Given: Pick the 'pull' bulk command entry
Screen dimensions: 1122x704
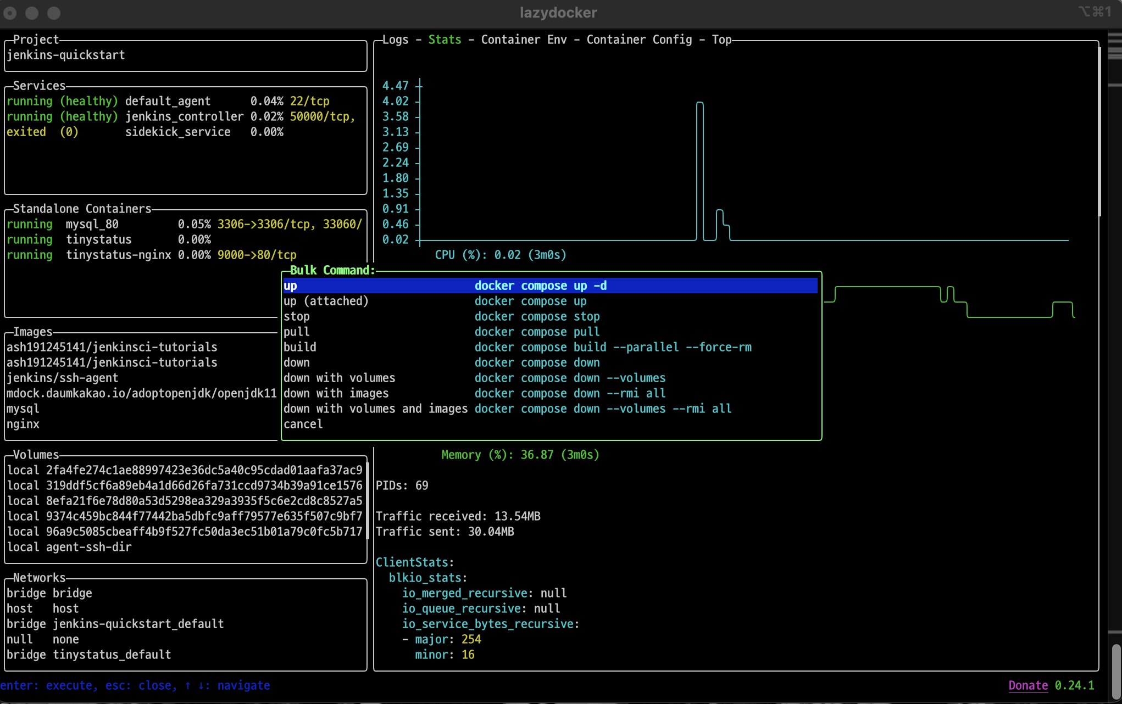Looking at the screenshot, I should coord(297,332).
